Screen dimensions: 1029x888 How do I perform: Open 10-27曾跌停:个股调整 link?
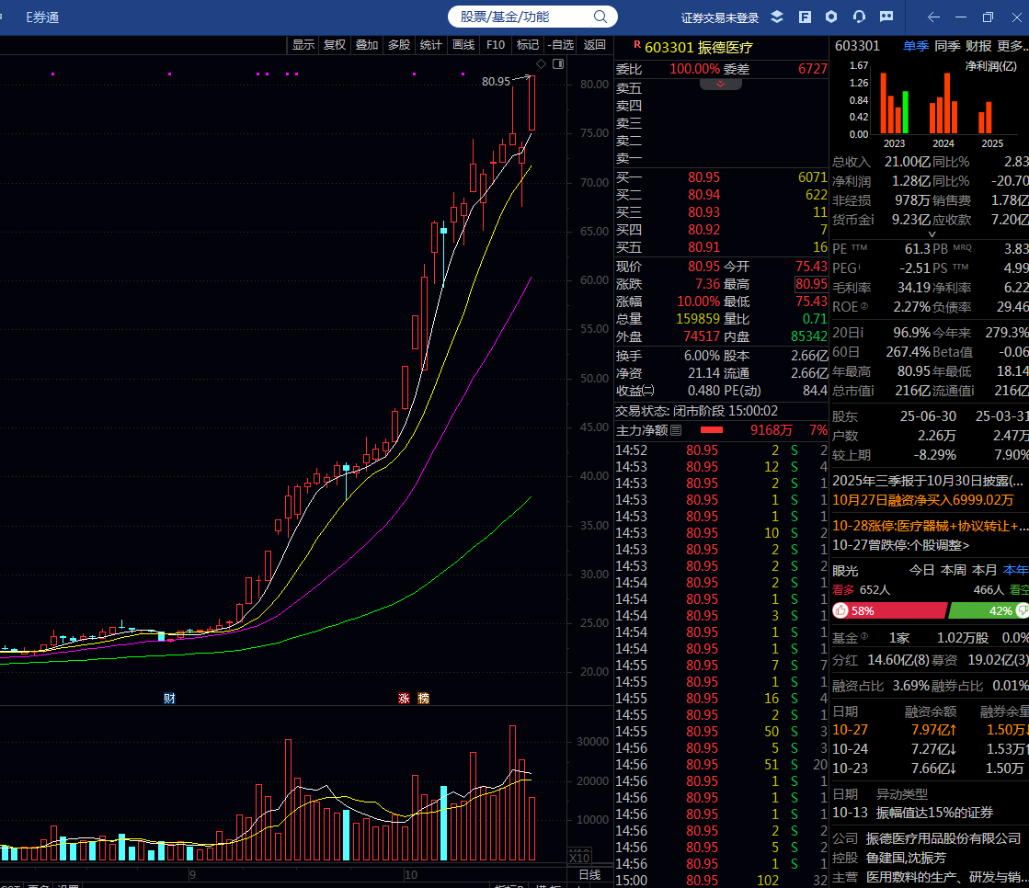click(x=900, y=545)
